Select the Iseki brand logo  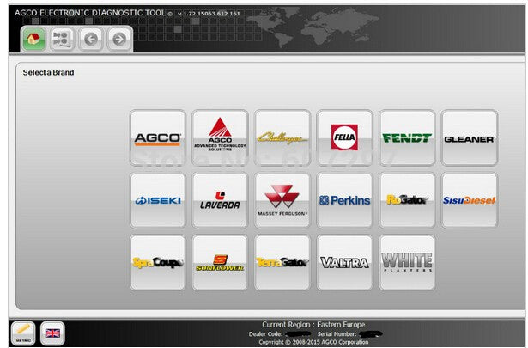click(x=157, y=200)
